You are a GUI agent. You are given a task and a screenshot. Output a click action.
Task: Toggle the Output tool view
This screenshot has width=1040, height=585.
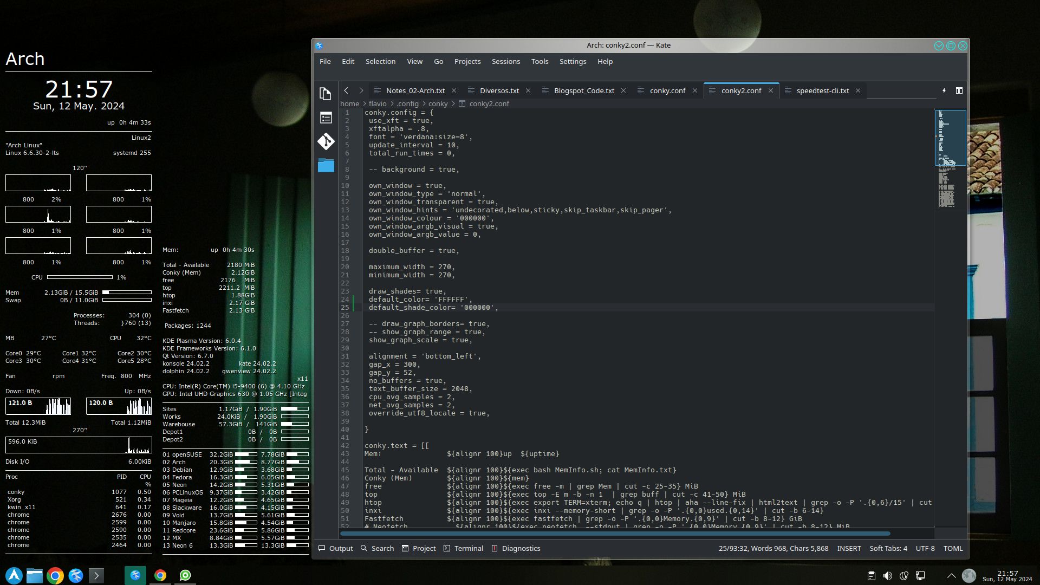(x=335, y=548)
